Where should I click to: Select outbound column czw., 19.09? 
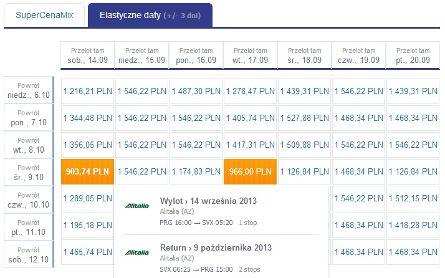click(x=358, y=55)
